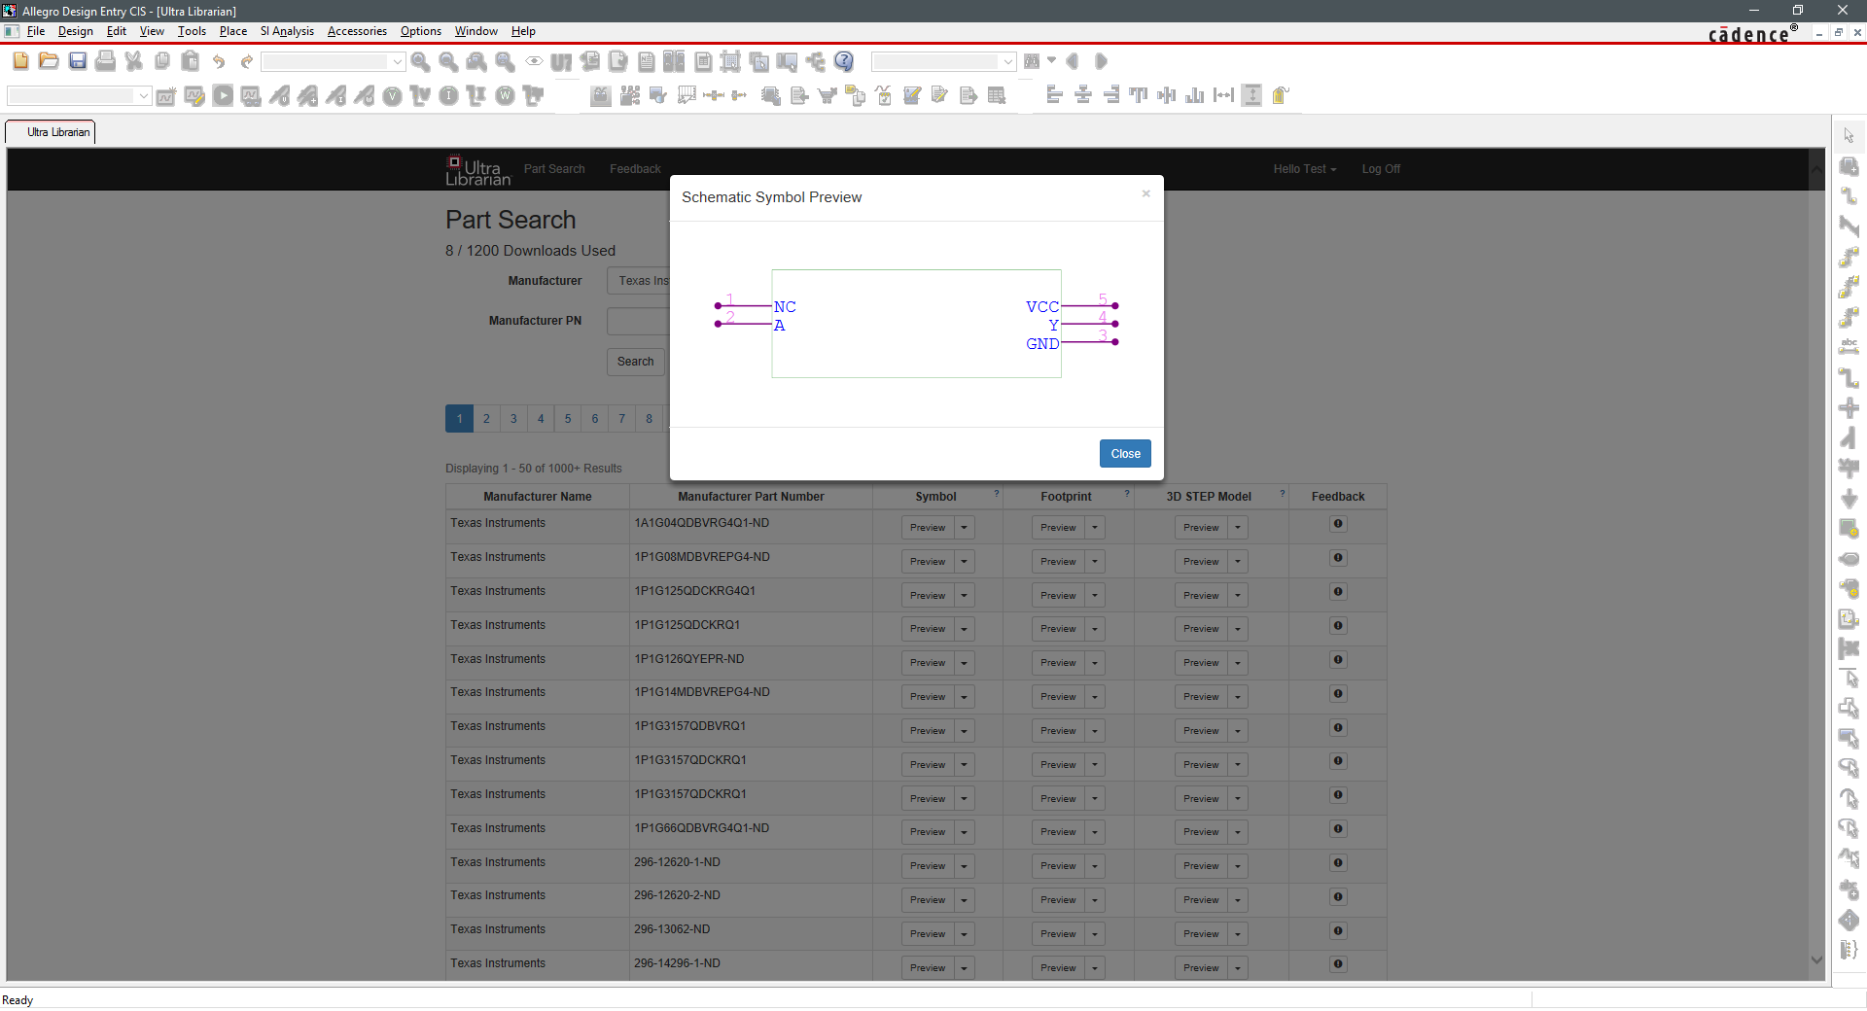
Task: Click 3D STEP Preview for 1P1G66QDBVRG4Q1-ND
Action: pyautogui.click(x=1201, y=832)
